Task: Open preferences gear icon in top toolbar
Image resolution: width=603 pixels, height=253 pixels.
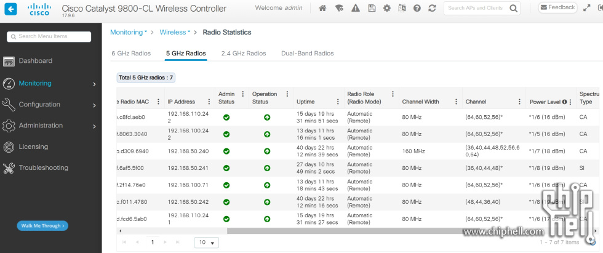Action: coord(387,8)
